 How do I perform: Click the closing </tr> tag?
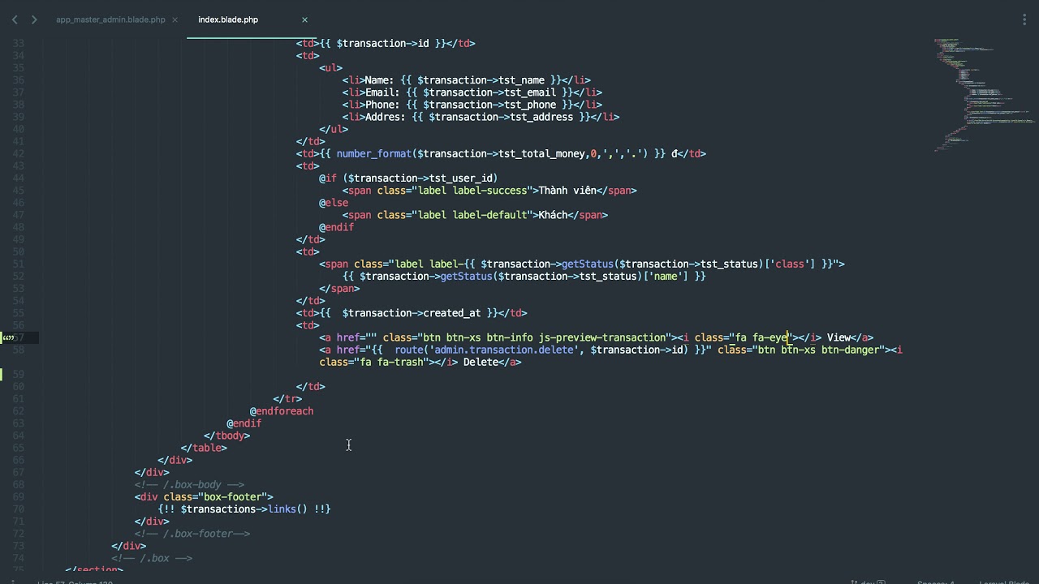(x=287, y=398)
